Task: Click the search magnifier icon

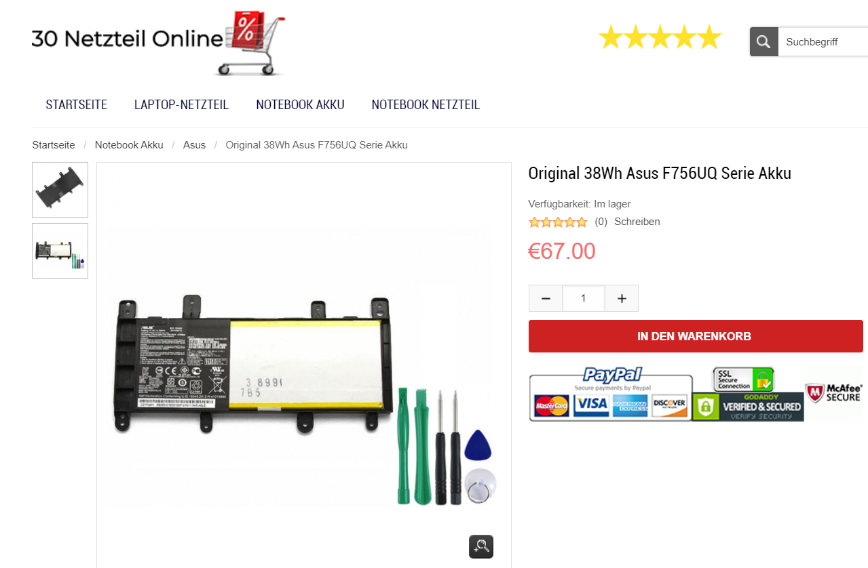Action: click(x=763, y=42)
